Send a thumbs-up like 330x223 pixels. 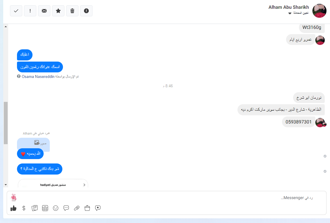(13, 208)
